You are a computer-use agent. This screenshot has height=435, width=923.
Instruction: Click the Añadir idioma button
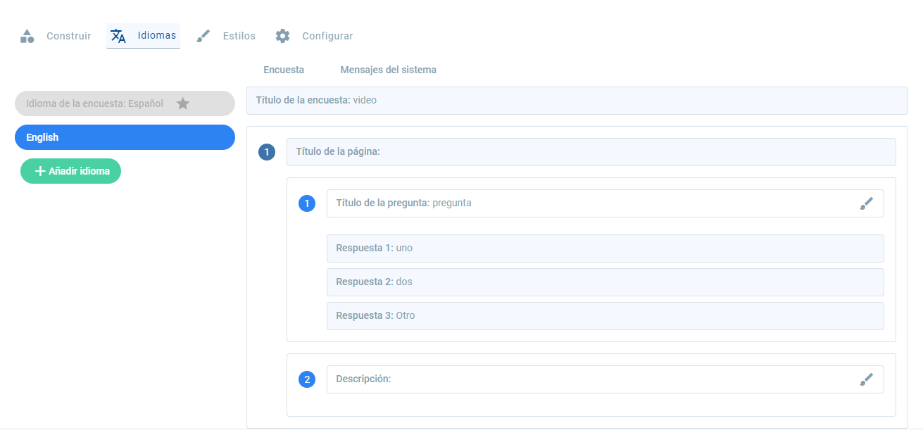click(70, 171)
